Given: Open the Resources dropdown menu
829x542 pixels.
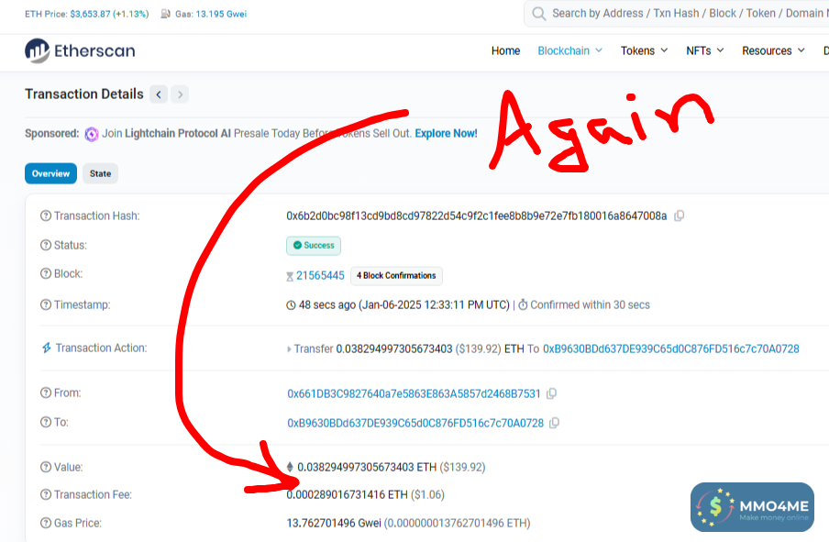Looking at the screenshot, I should point(773,50).
